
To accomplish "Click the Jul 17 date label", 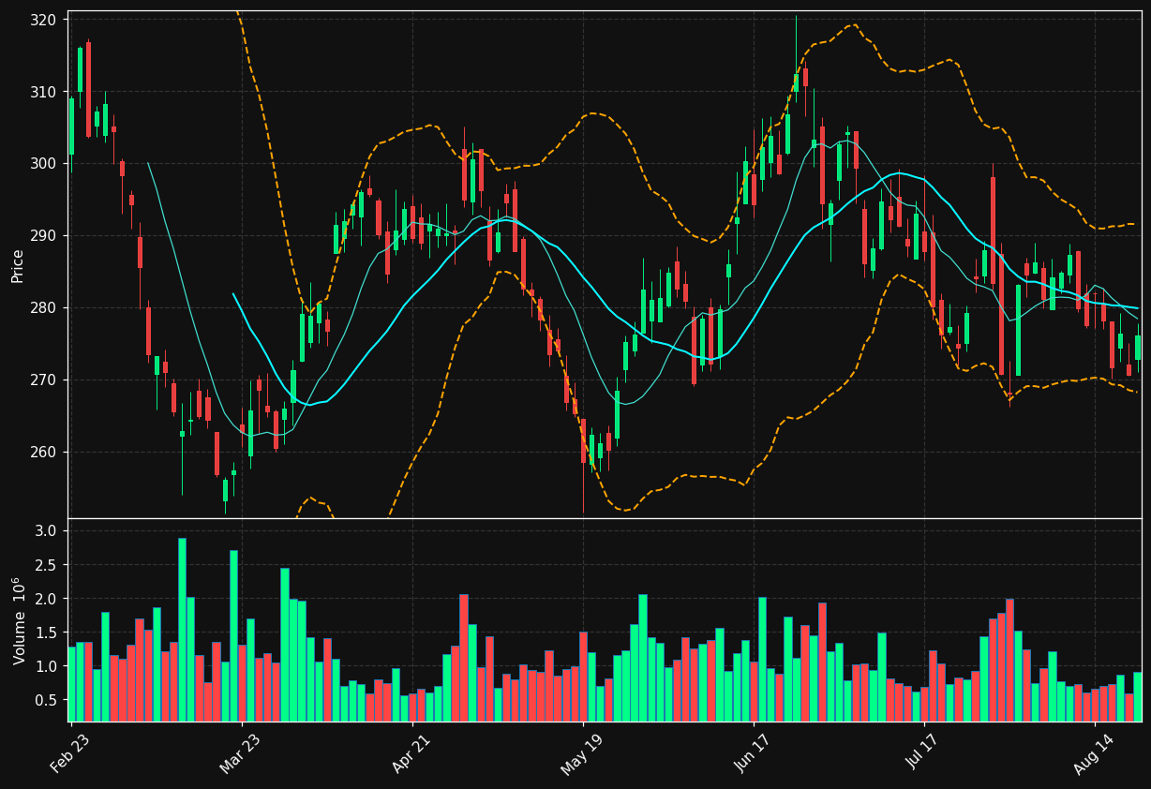I will [x=924, y=752].
